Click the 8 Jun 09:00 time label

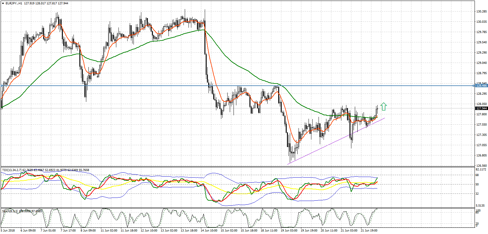88,231
